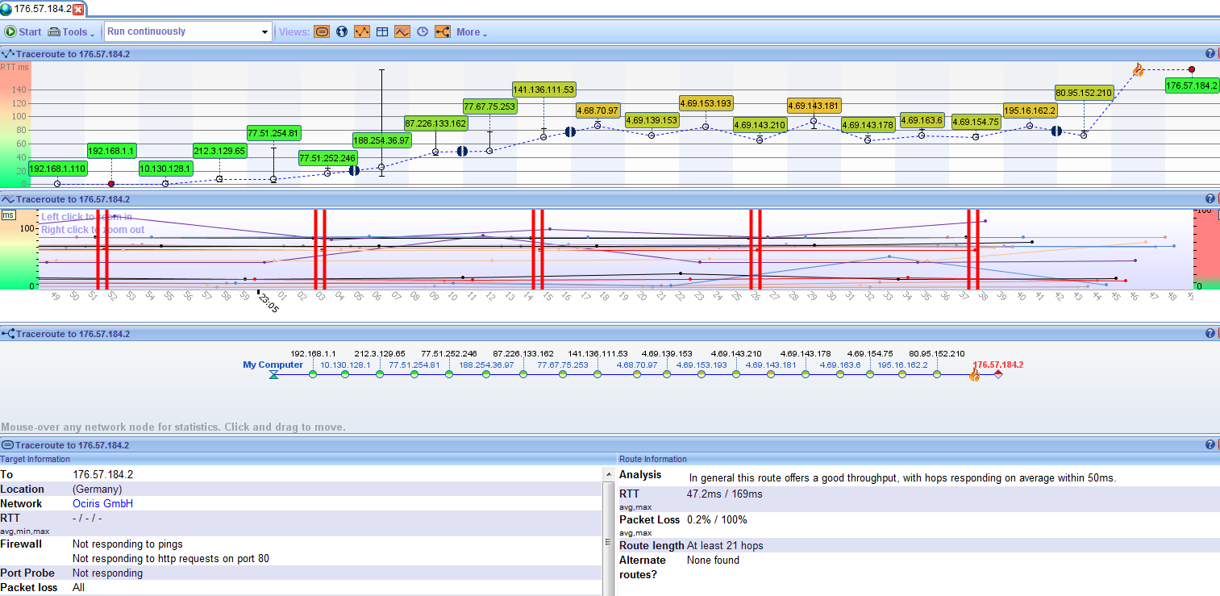Select hop label 77.51.252.246 in the RTT graph
The width and height of the screenshot is (1220, 596).
coord(328,158)
